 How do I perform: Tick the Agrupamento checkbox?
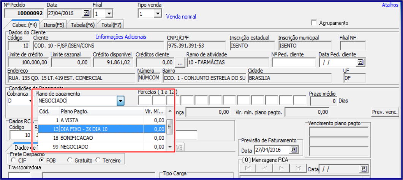click(314, 23)
